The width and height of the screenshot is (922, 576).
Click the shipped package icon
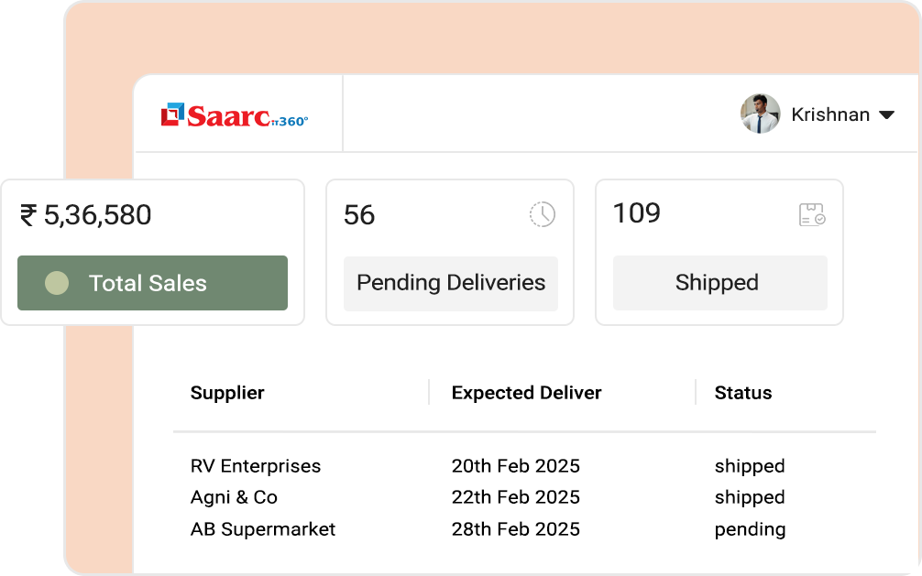pos(812,214)
